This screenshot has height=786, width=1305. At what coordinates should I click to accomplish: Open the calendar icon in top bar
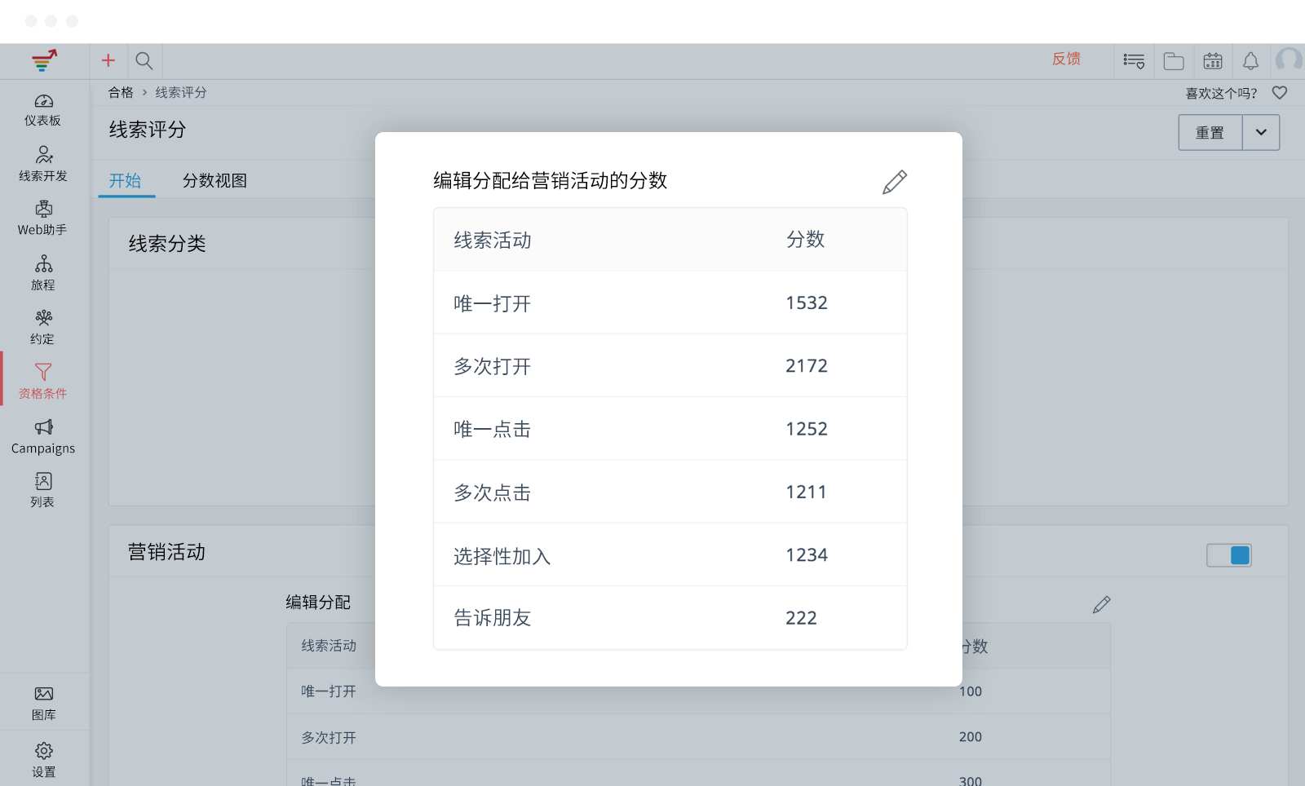[1213, 61]
